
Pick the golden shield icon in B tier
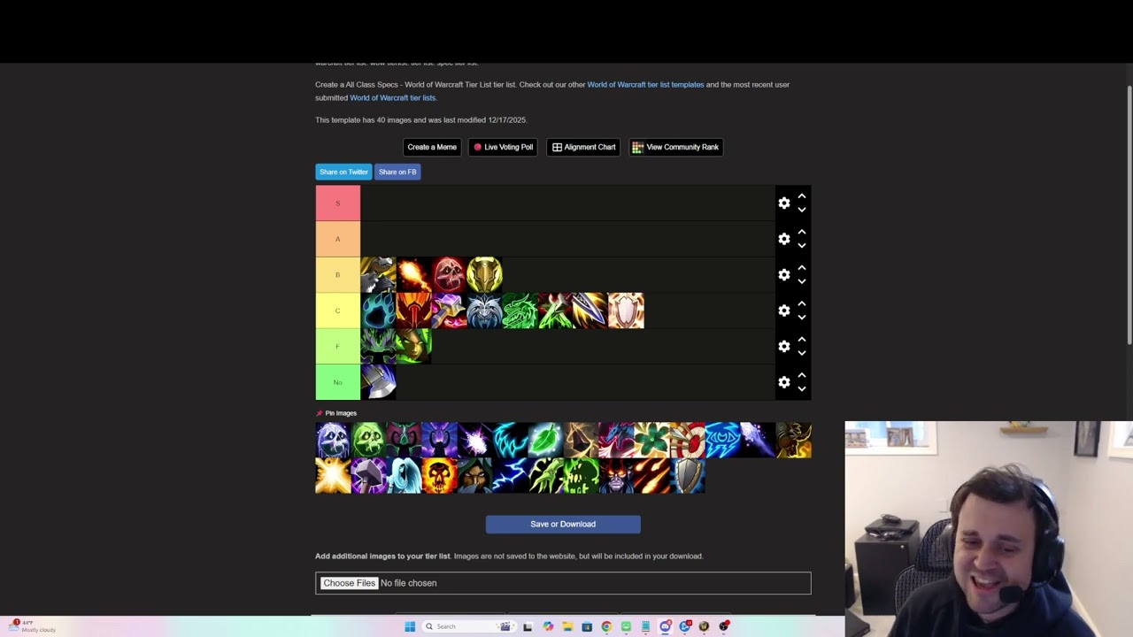[x=484, y=275]
